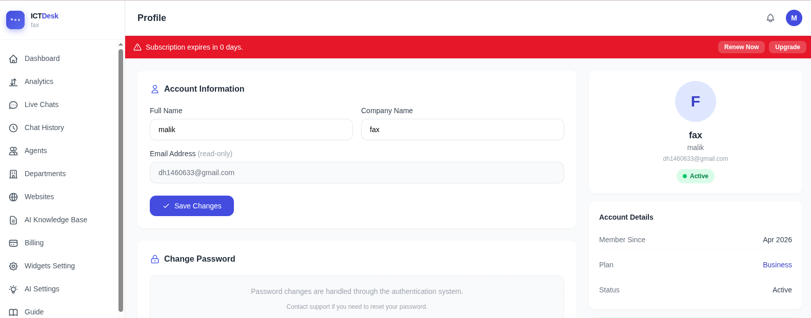Viewport: 811px width, 318px height.
Task: Open the notifications bell
Action: [770, 18]
